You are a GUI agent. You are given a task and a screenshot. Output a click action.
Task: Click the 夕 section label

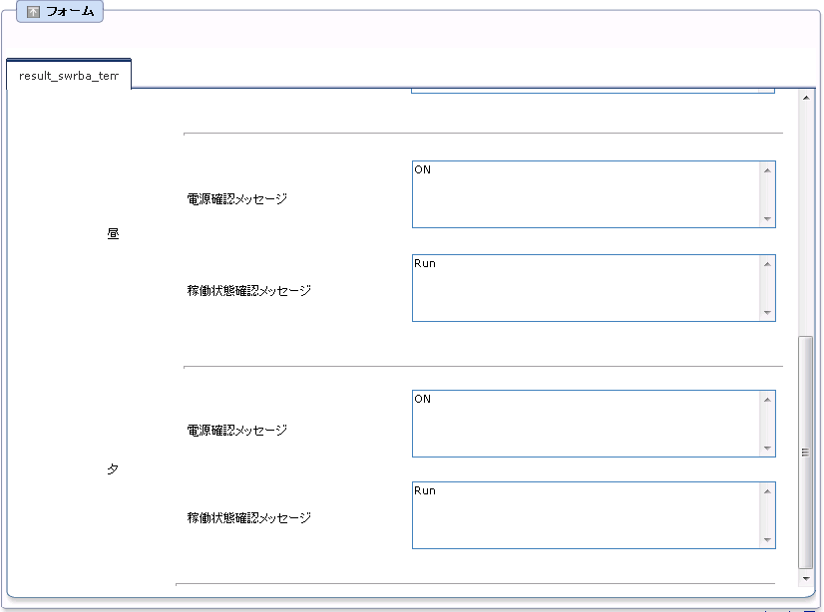[113, 468]
